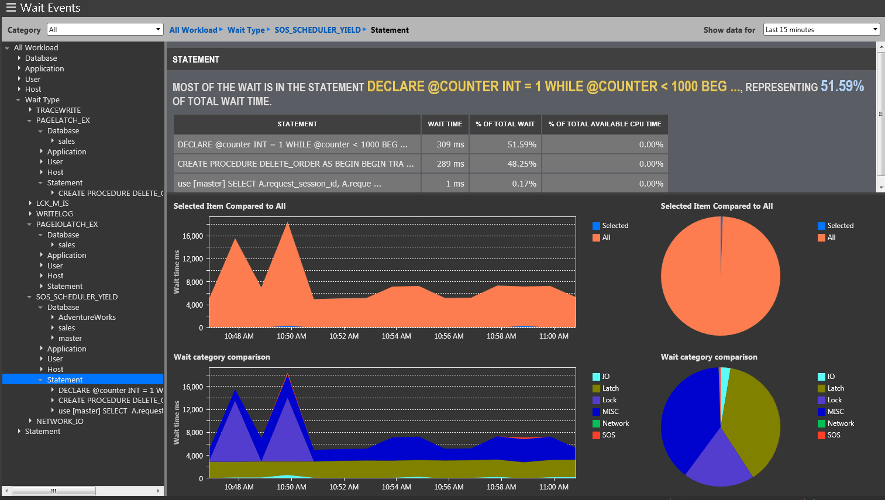885x500 pixels.
Task: Click the olive Latch legend icon beside category pie
Action: pos(821,388)
